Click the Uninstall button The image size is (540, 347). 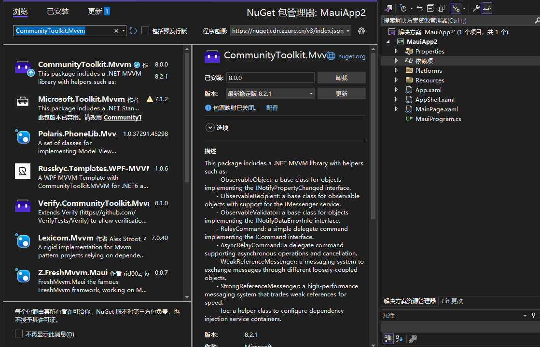(x=341, y=78)
